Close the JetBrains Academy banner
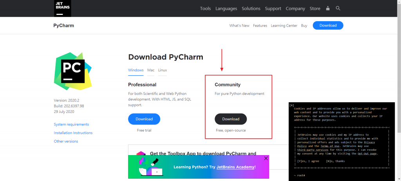The height and width of the screenshot is (181, 401). point(266,158)
